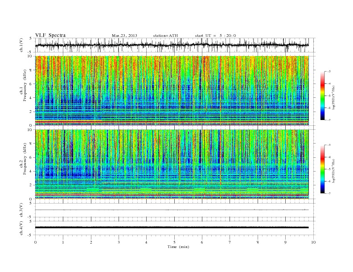Click the ch.2 spectrogram color bar
Image resolution: width=353 pixels, height=272 pixels.
(x=322, y=169)
